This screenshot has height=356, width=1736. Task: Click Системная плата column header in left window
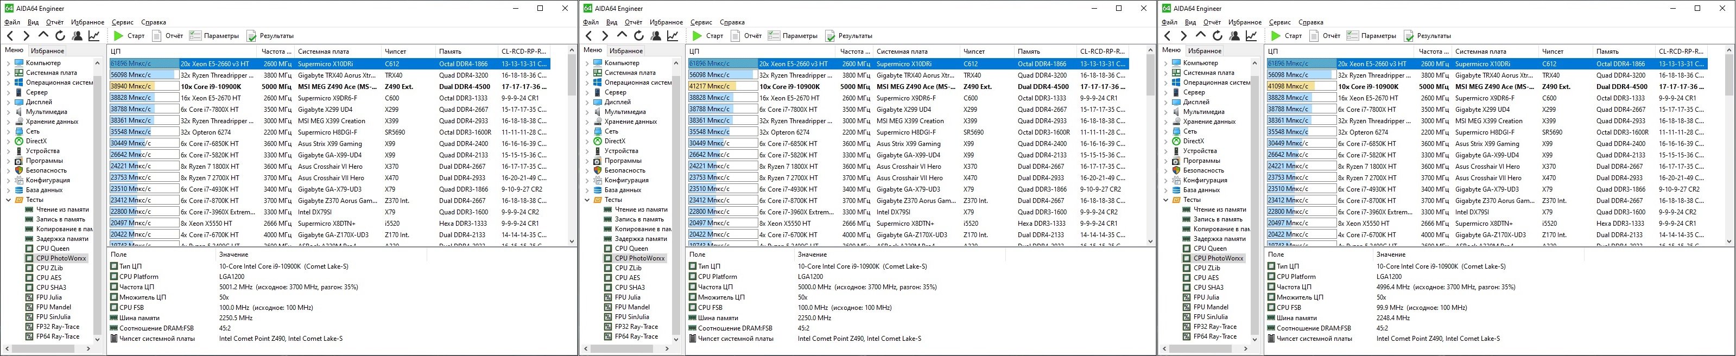pos(338,51)
